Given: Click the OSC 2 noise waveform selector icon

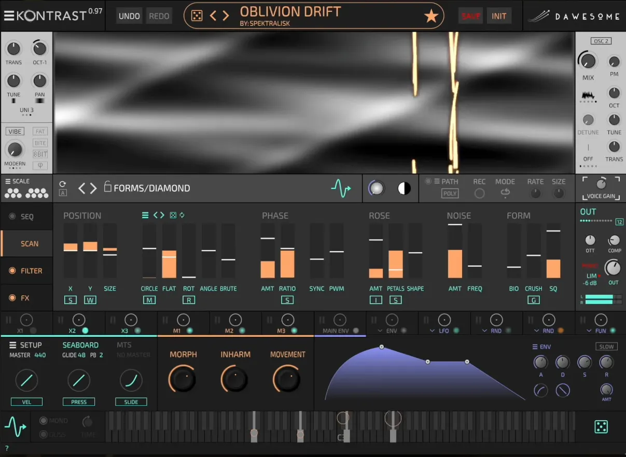Looking at the screenshot, I should click(x=588, y=95).
